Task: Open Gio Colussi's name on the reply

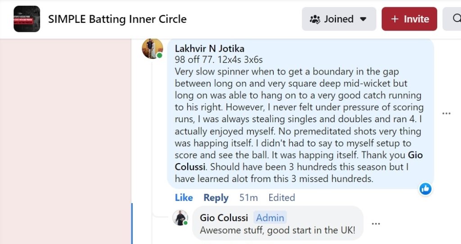Action: tap(224, 218)
